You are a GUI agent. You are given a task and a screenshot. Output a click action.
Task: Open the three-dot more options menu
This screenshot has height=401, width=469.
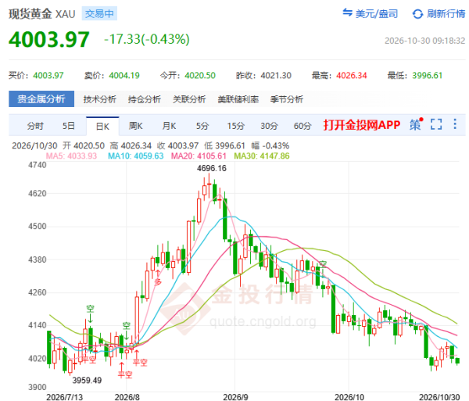(455, 124)
